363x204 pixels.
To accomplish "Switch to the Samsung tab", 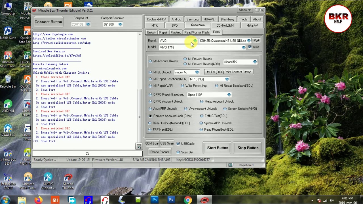I will 193,19.
